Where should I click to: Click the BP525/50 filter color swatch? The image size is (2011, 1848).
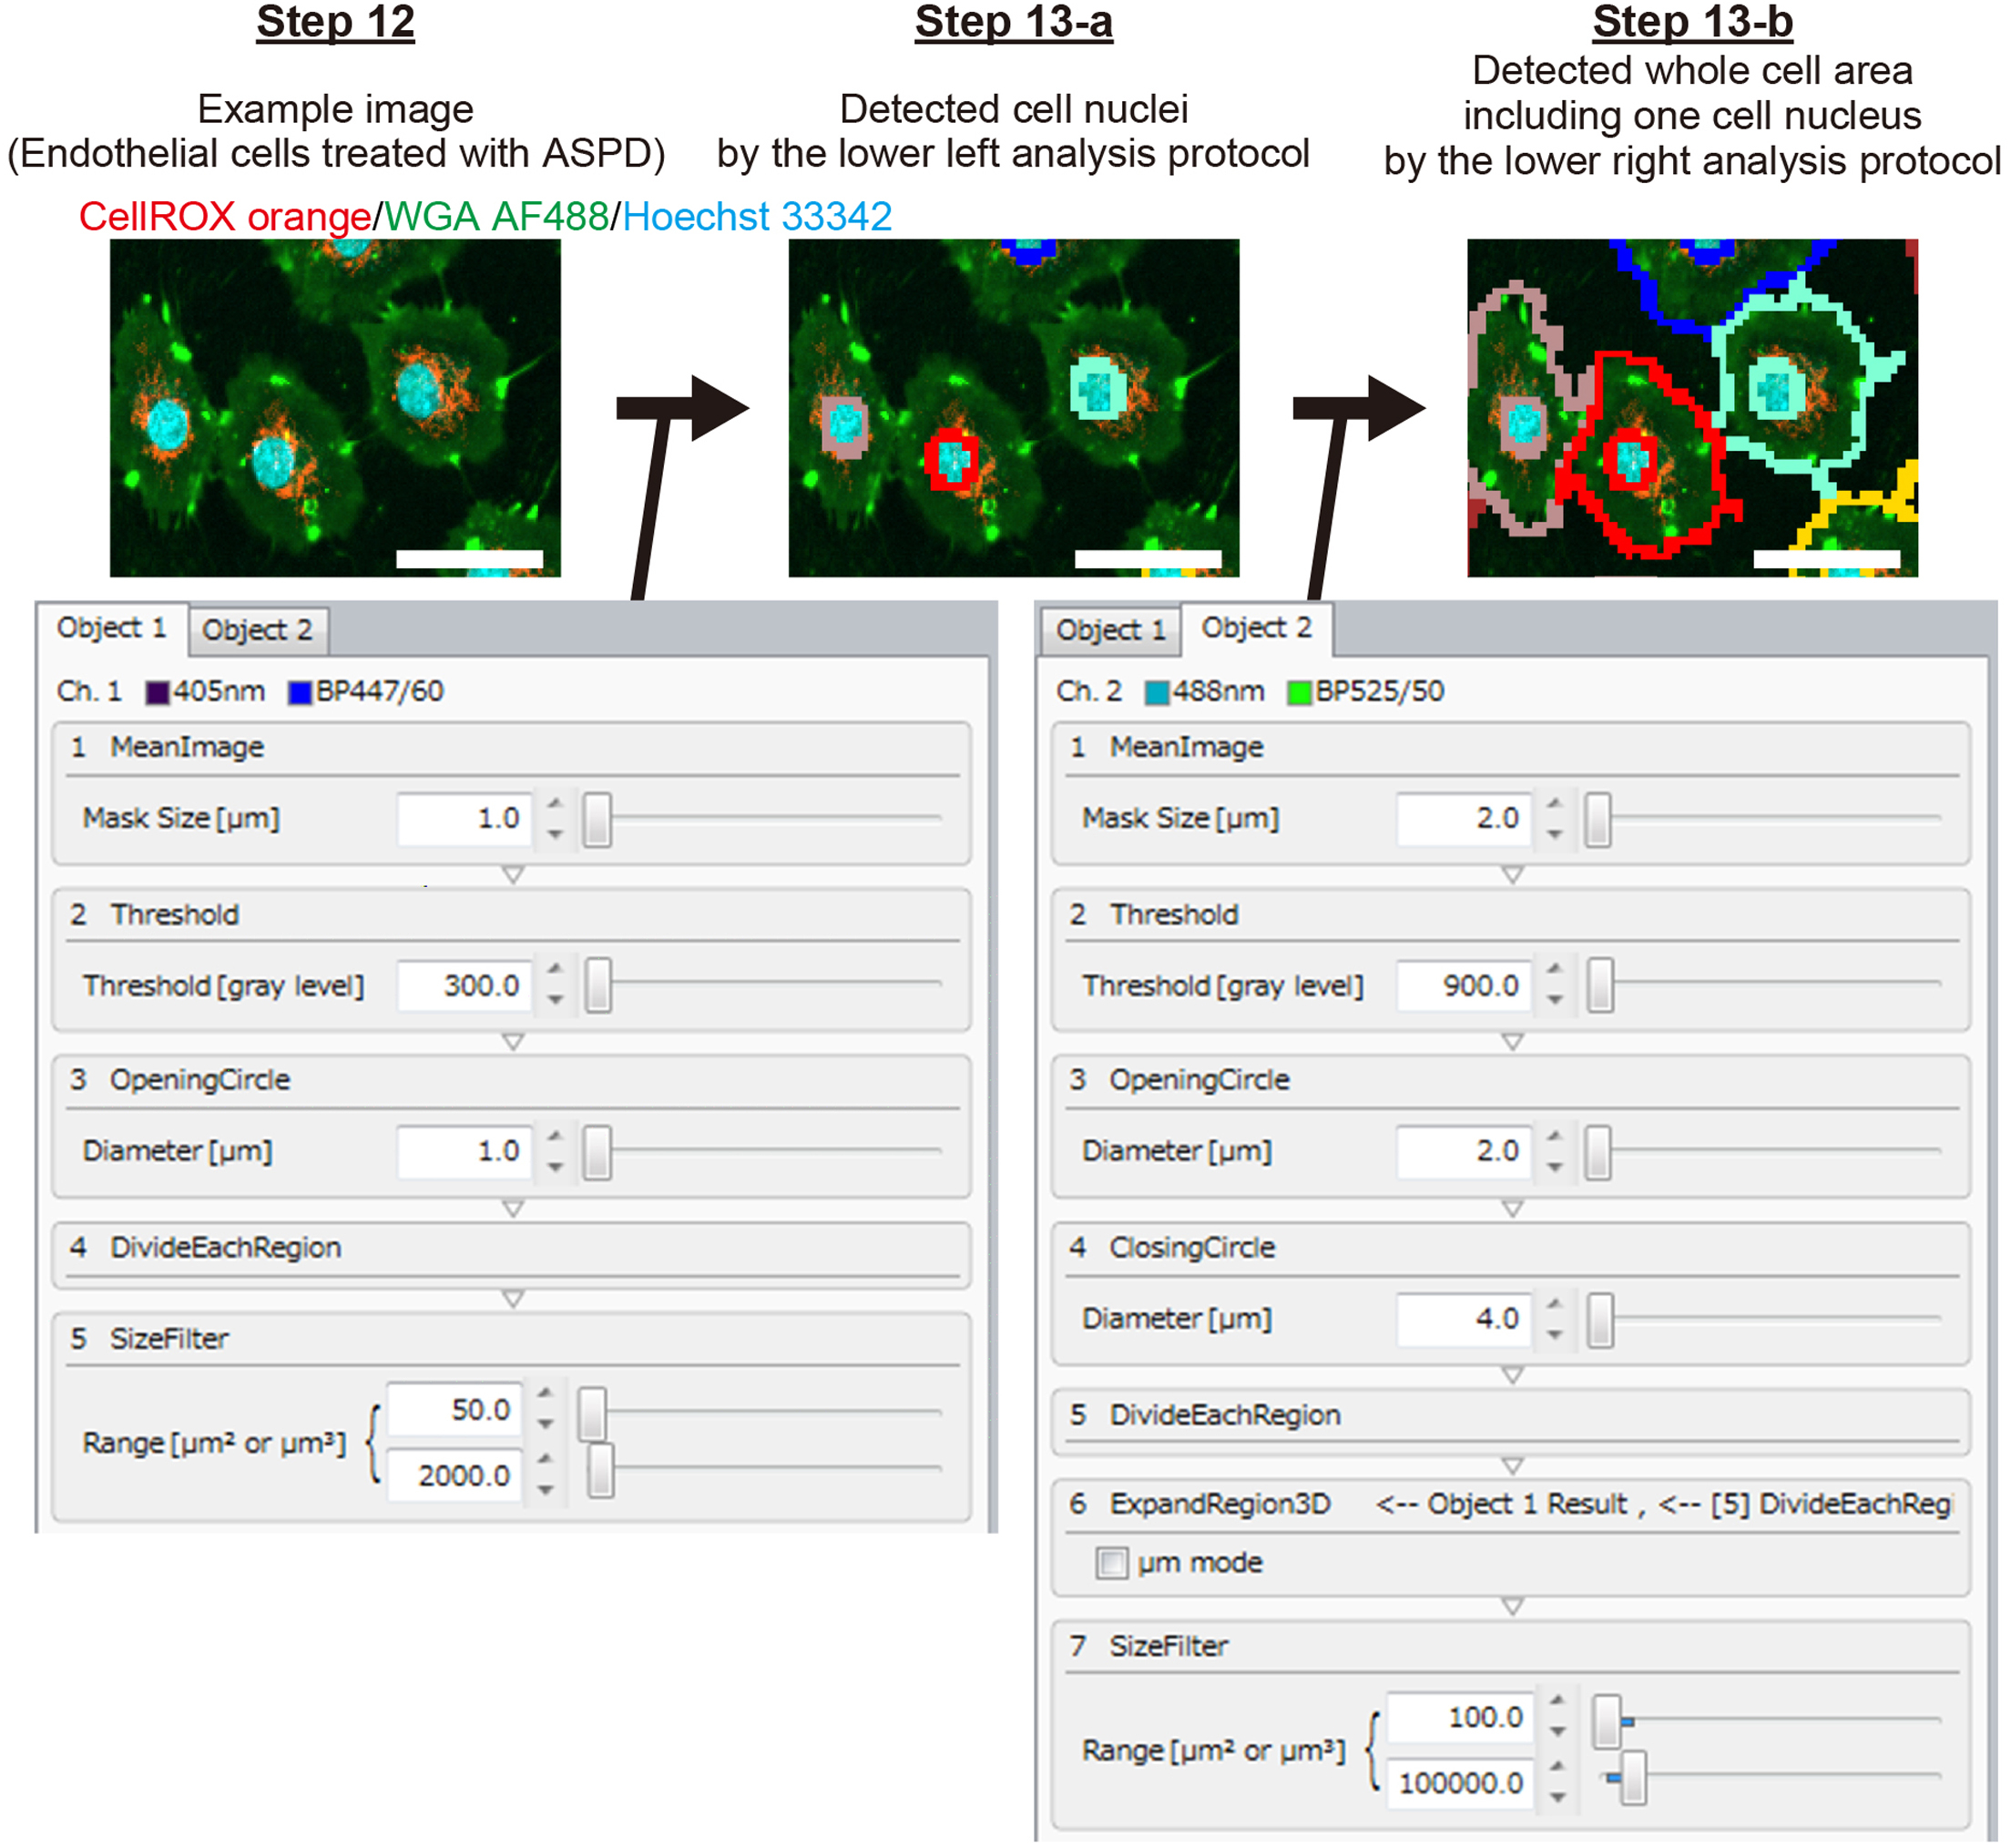click(1300, 690)
